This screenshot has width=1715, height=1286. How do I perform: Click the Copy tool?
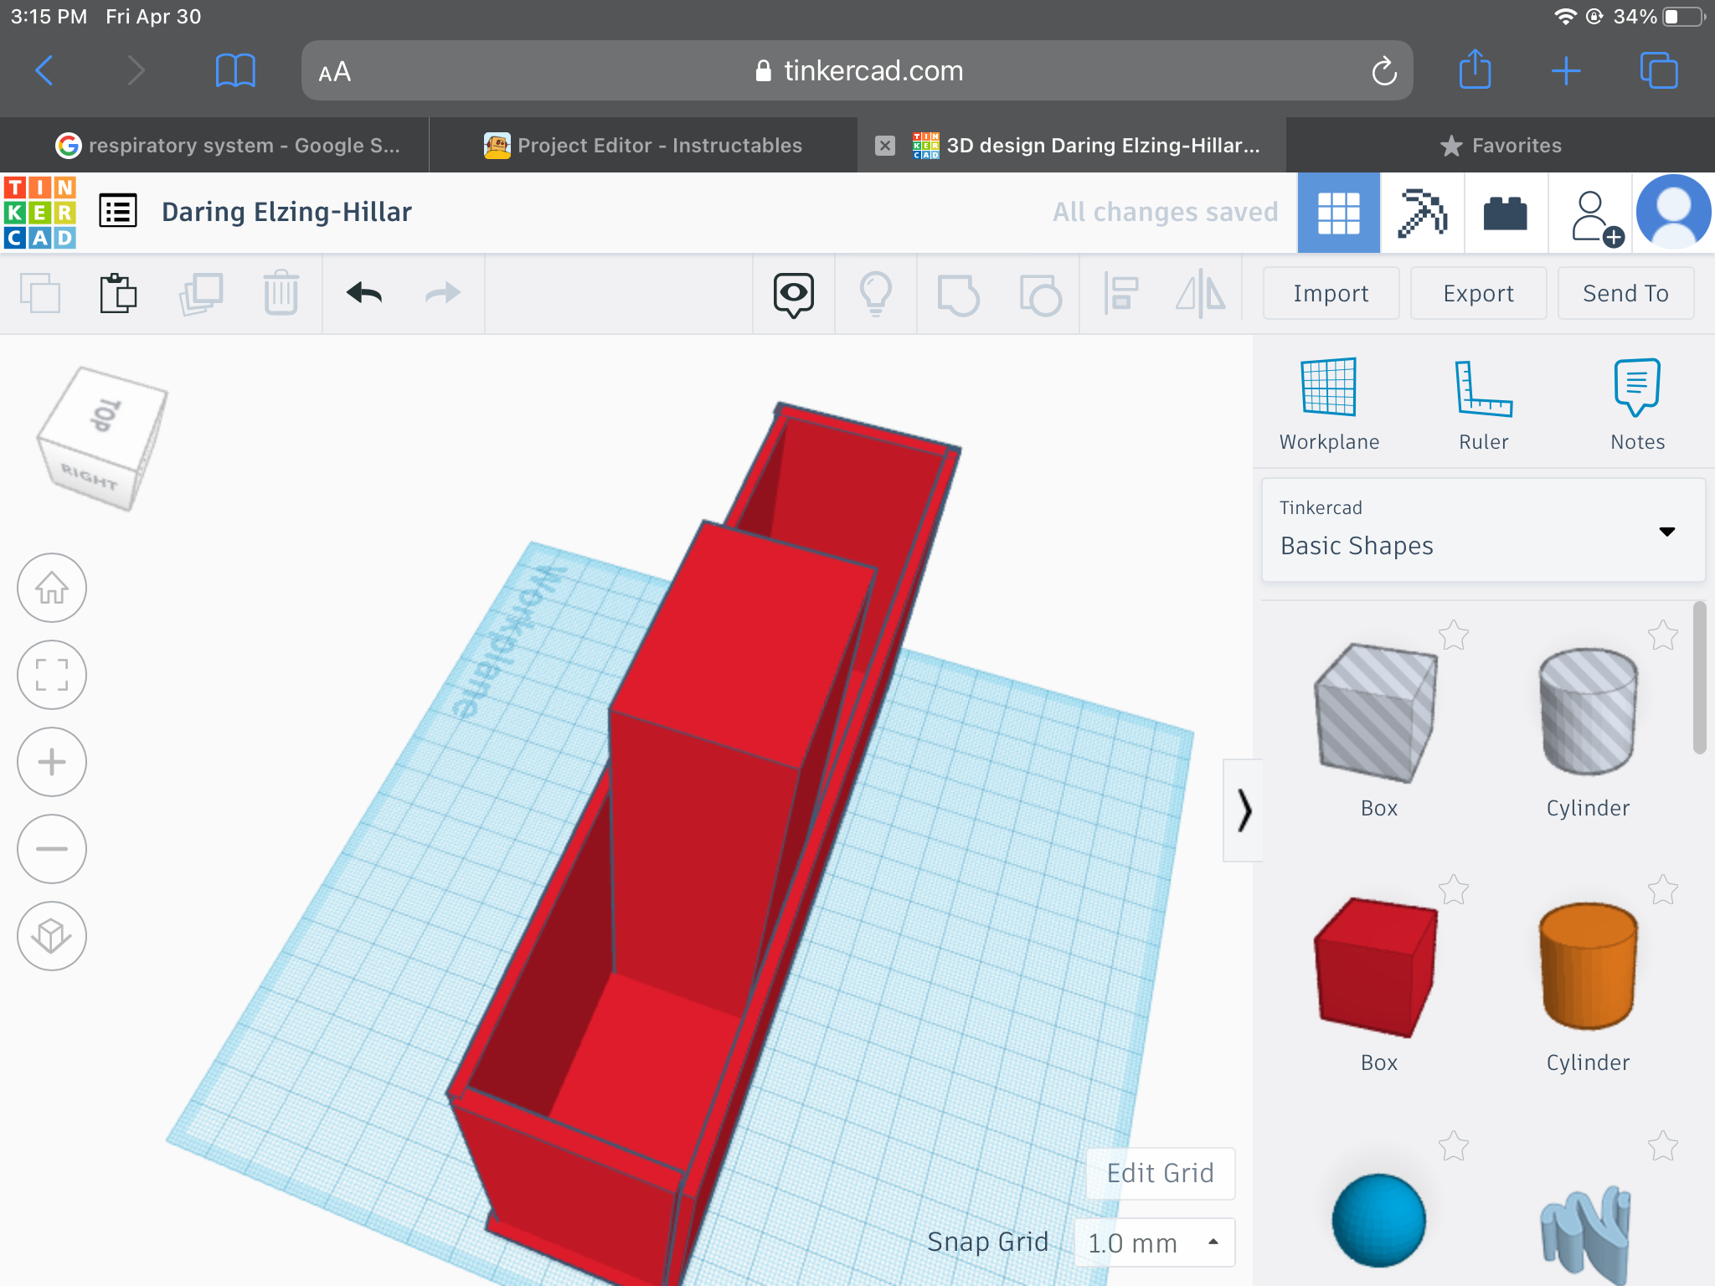(x=40, y=293)
